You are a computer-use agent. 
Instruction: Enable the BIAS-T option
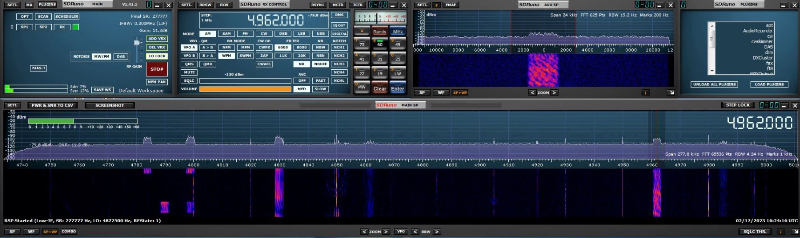pos(39,68)
